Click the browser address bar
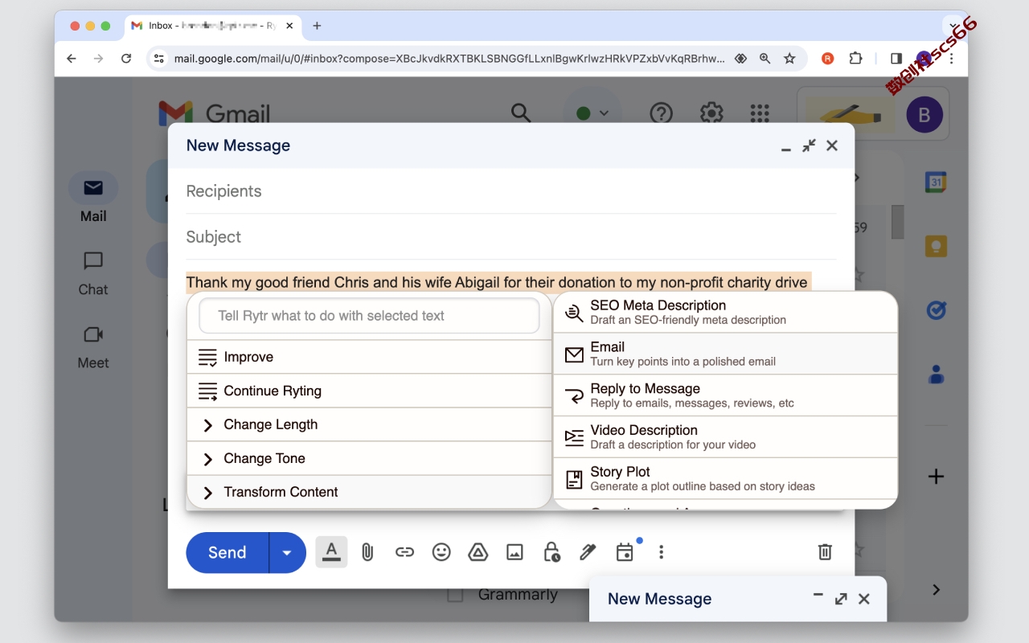The image size is (1029, 643). click(449, 59)
